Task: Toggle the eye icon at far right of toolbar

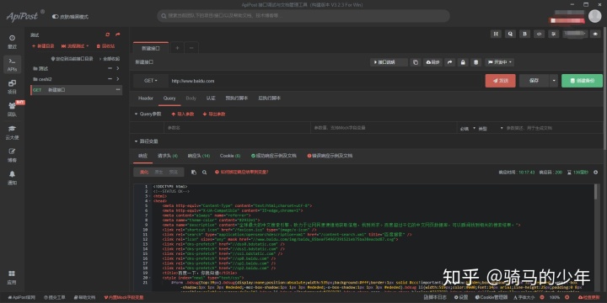Action: pyautogui.click(x=596, y=34)
